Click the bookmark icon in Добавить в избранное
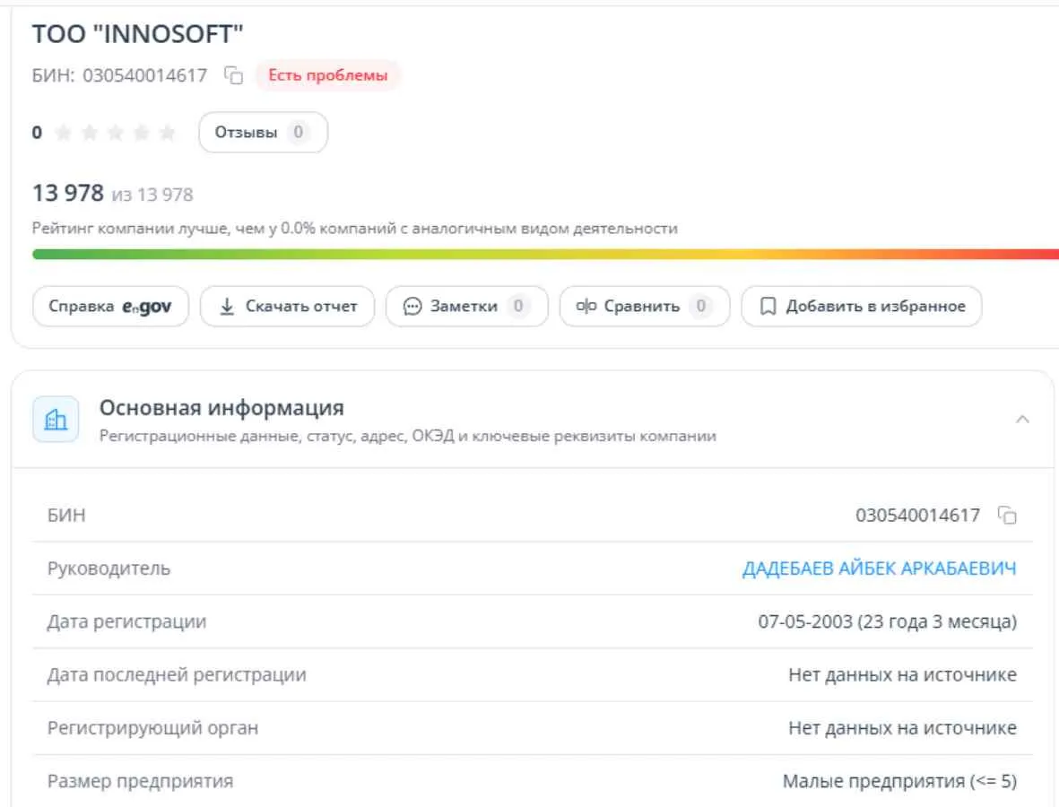 tap(768, 307)
